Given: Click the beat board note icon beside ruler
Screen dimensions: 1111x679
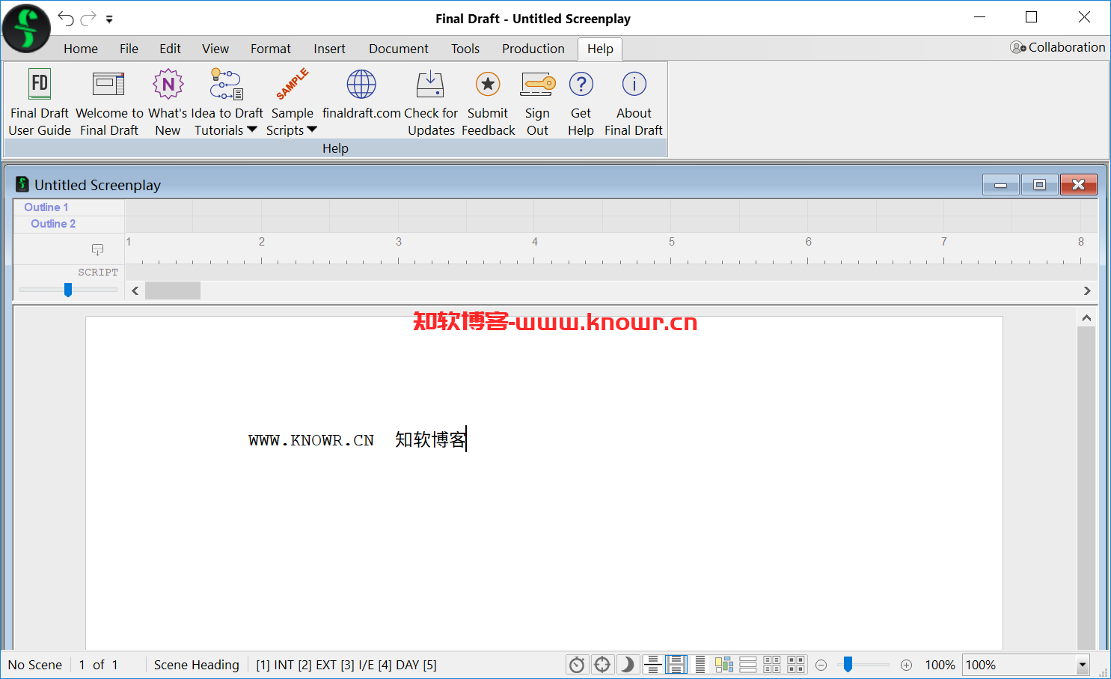Looking at the screenshot, I should pyautogui.click(x=97, y=249).
